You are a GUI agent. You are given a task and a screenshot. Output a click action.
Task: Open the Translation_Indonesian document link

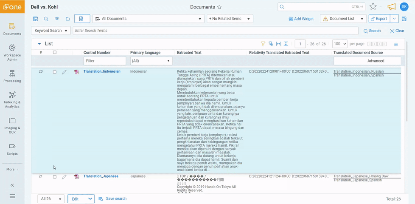(102, 71)
